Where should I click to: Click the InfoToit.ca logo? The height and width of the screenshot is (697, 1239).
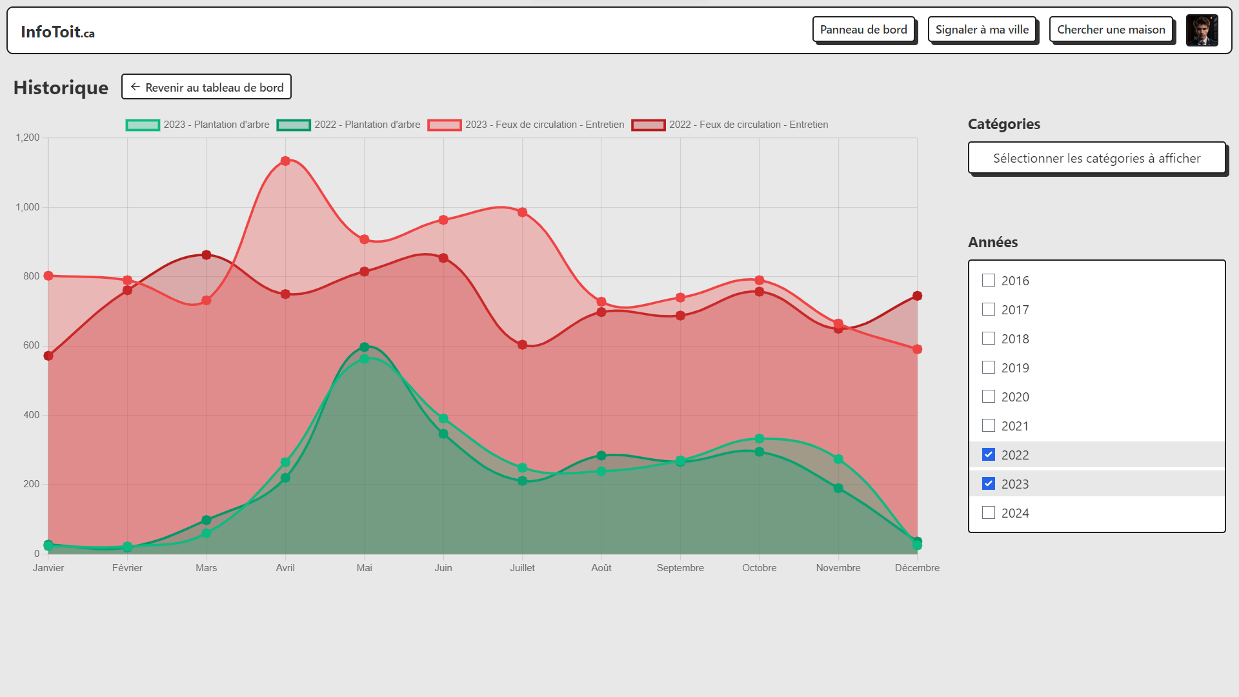[57, 32]
